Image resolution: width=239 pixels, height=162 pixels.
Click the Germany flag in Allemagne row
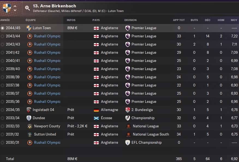96,110
